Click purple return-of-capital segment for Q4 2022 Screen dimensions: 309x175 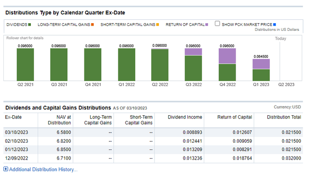[227, 56]
